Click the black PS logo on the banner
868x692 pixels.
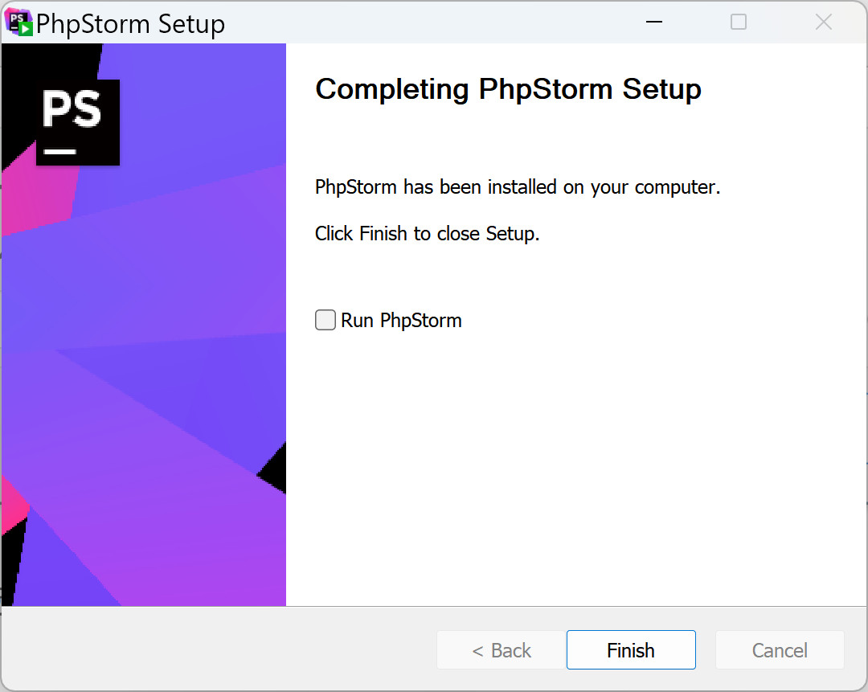pyautogui.click(x=78, y=121)
